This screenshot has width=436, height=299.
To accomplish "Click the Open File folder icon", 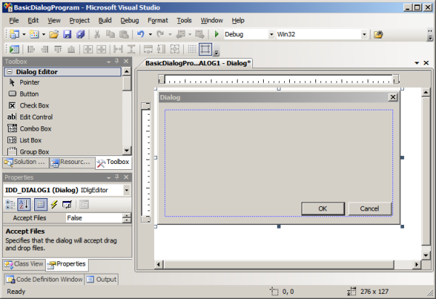I will (54, 34).
